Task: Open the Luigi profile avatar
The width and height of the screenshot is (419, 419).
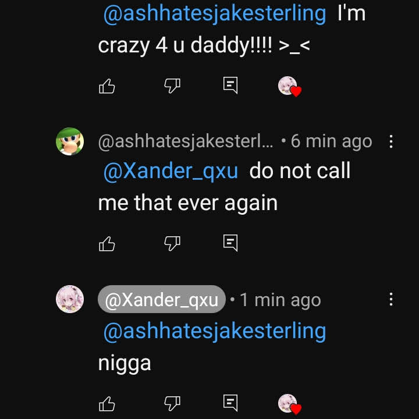Action: tap(70, 141)
